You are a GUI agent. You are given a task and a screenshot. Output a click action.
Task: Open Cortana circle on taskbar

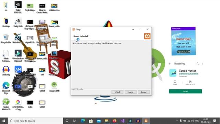tap(67, 121)
